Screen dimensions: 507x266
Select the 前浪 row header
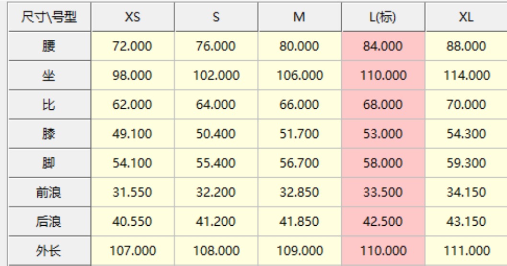point(49,192)
